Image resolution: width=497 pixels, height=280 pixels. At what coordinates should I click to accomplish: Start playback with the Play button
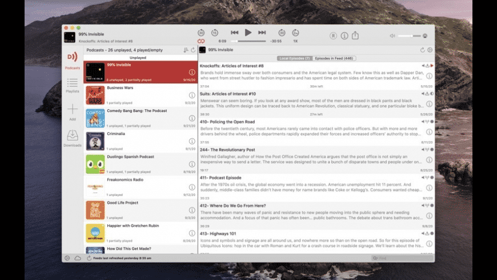(248, 33)
